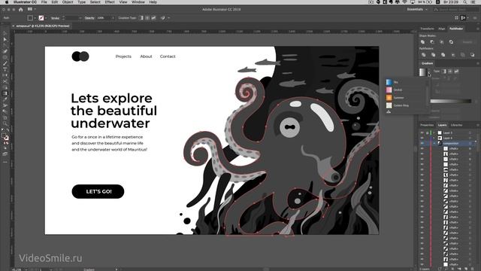
Task: Expand Layer 4 in the Layers panel
Action: pos(434,138)
